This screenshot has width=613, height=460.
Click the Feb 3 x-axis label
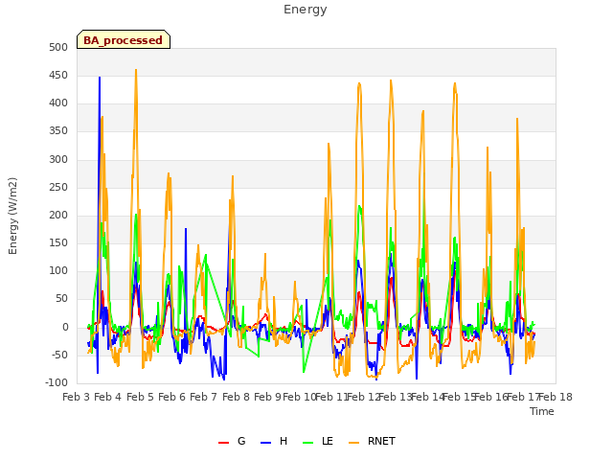(x=76, y=397)
